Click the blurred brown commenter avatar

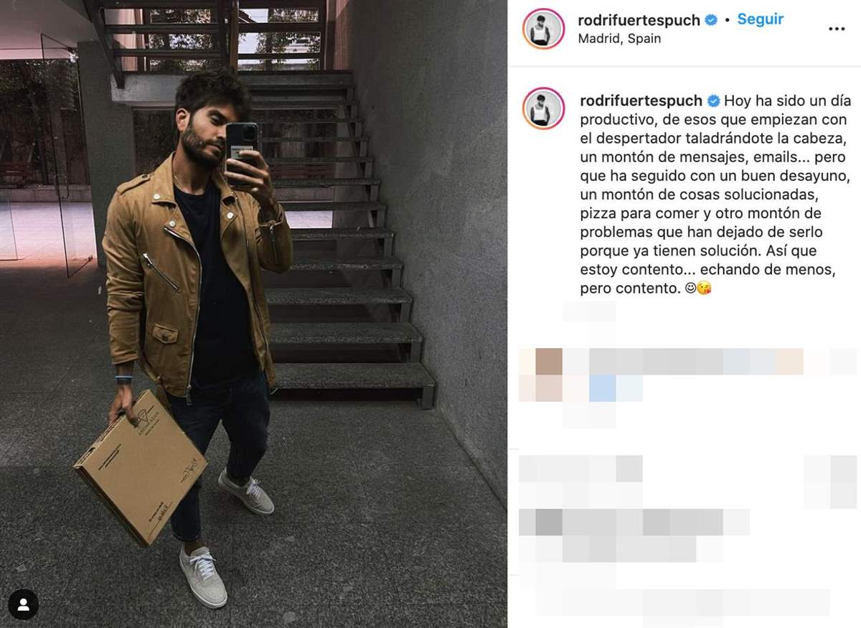[549, 361]
